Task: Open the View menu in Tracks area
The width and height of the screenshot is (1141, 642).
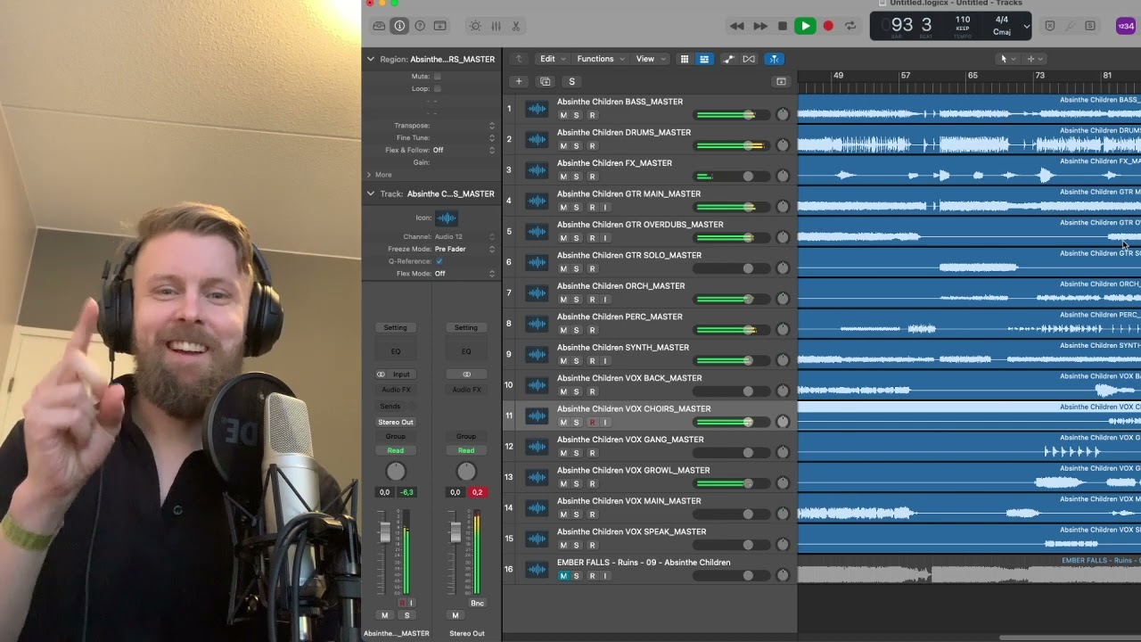Action: 650,59
